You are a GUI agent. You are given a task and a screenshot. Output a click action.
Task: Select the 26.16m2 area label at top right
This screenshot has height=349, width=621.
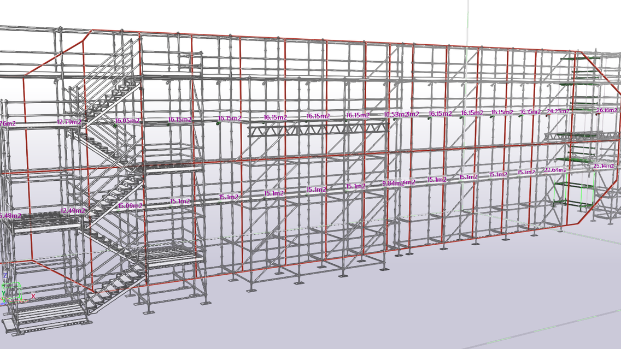click(x=607, y=110)
